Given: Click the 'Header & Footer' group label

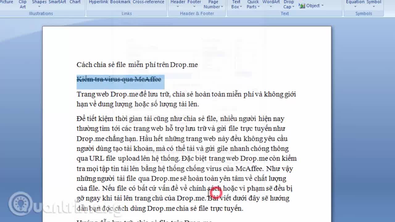Looking at the screenshot, I should (x=197, y=14).
